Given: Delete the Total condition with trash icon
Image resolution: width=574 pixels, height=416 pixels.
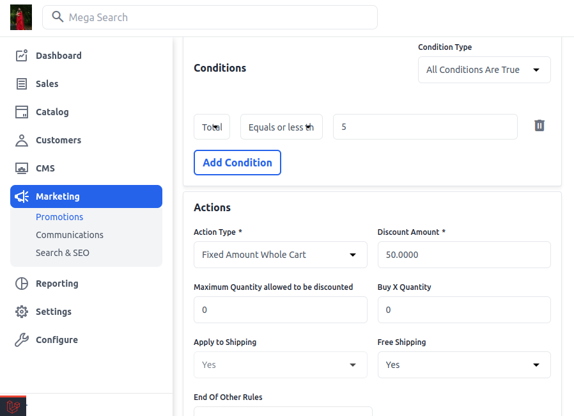Looking at the screenshot, I should tap(539, 125).
